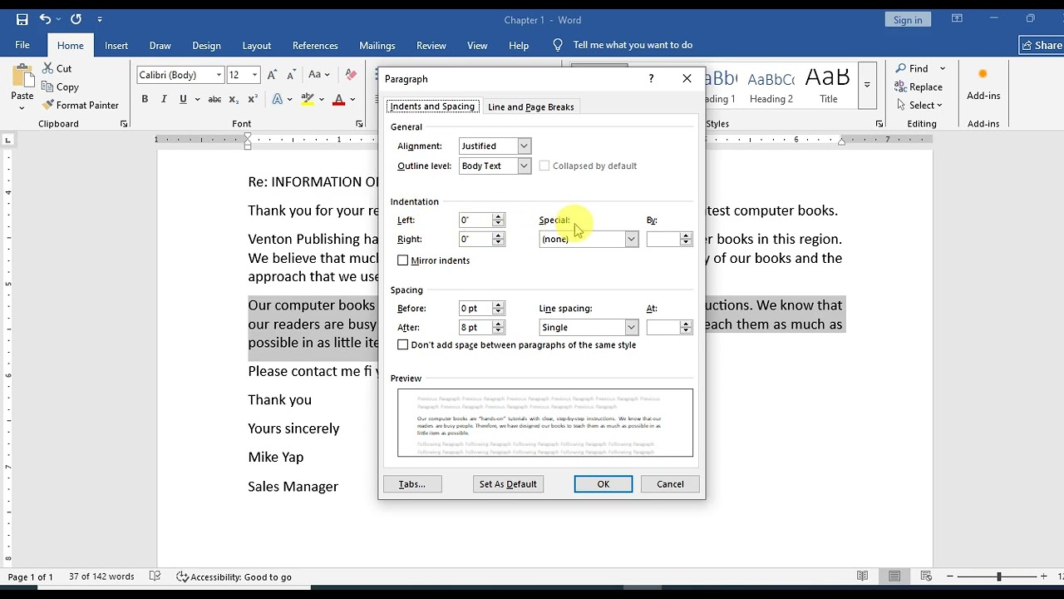Viewport: 1064px width, 599px height.
Task: Increase font size with the grow A icon
Action: coord(273,75)
